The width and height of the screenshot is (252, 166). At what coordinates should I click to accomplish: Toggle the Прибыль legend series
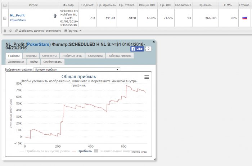82,151
